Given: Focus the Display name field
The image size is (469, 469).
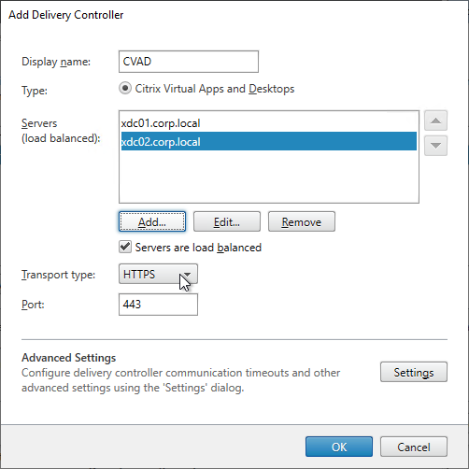Looking at the screenshot, I should pos(189,62).
